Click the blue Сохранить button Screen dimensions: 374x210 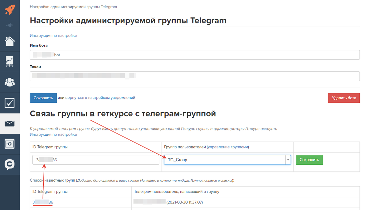pos(43,98)
